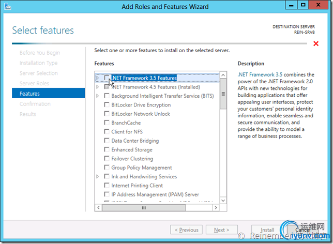The image size is (333, 244).
Task: Open the Before You Begin step
Action: tap(40, 53)
